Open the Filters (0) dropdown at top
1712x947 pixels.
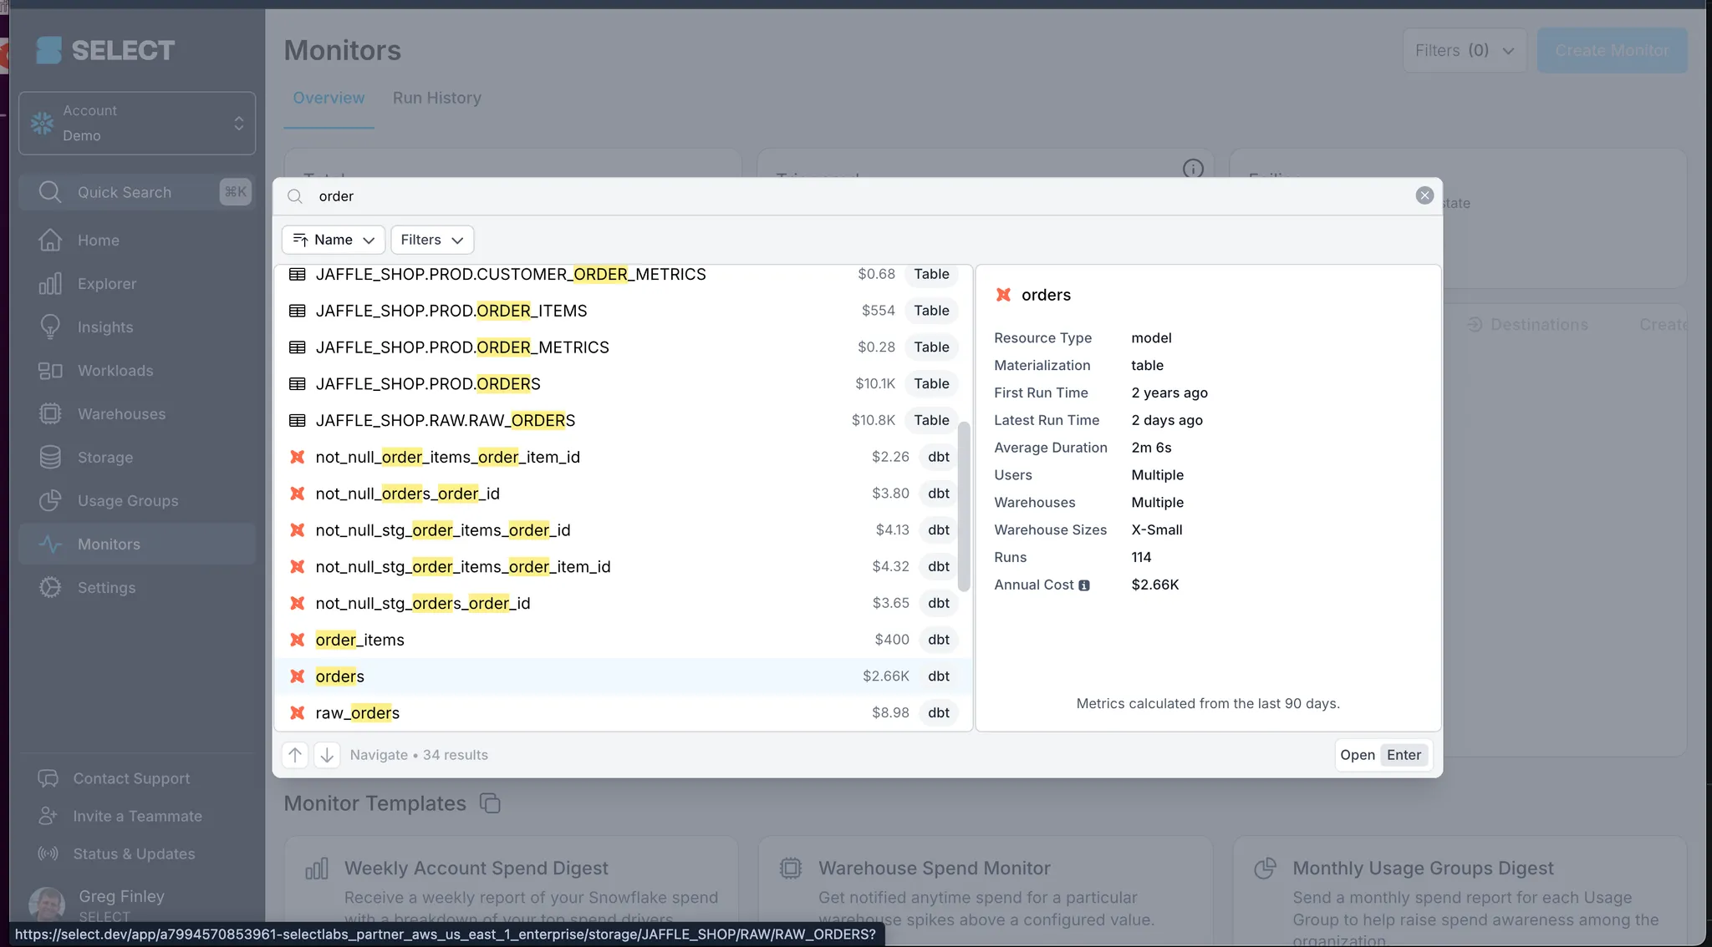[x=1464, y=50]
